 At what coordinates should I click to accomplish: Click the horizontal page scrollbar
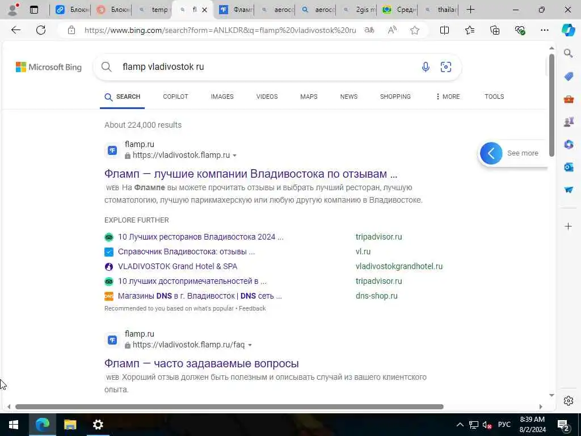(x=229, y=406)
